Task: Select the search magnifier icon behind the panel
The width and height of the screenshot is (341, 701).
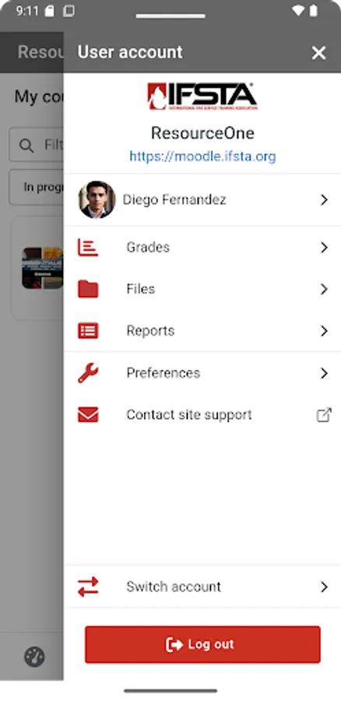Action: 26,146
